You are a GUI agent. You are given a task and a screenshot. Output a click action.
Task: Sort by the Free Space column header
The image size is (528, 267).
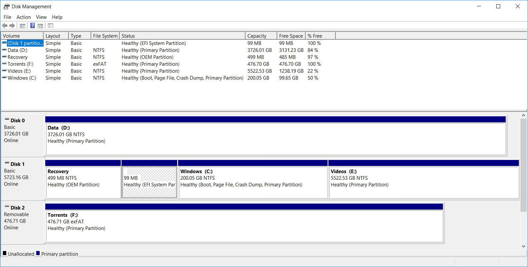(x=291, y=36)
